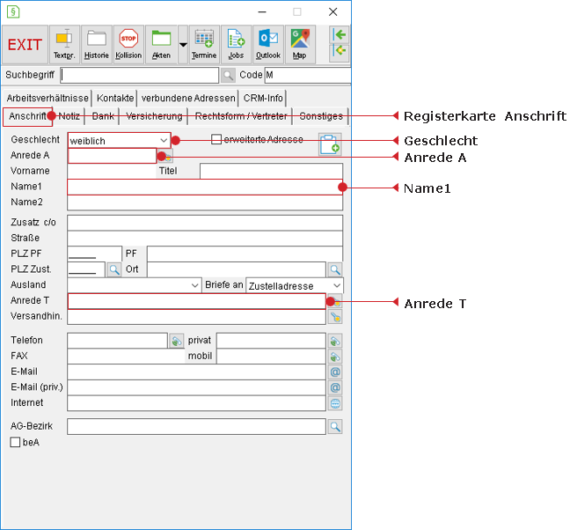Click the dial icon beside mobil
Image resolution: width=570 pixels, height=530 pixels.
coord(335,357)
